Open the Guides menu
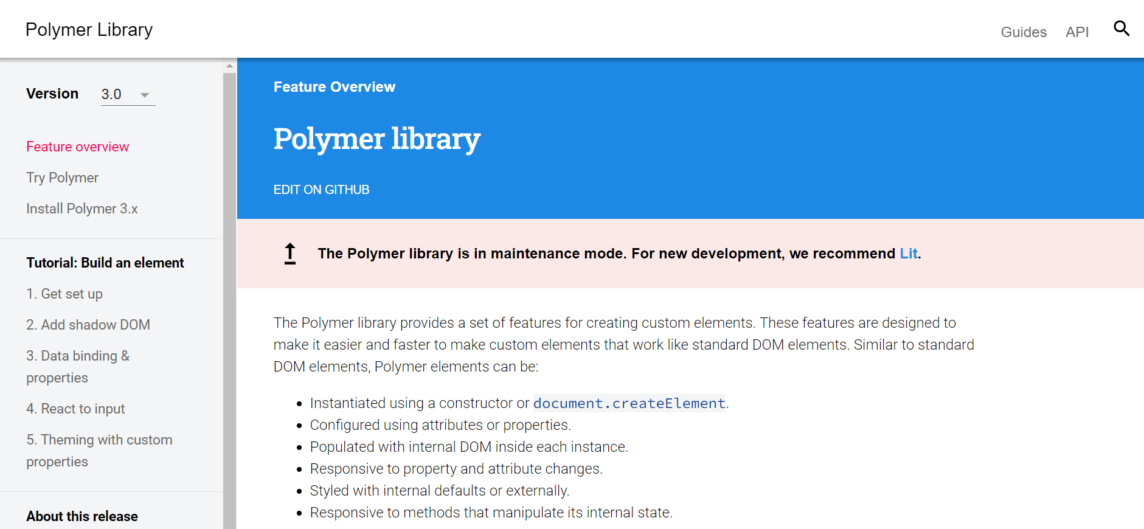 pyautogui.click(x=1024, y=32)
